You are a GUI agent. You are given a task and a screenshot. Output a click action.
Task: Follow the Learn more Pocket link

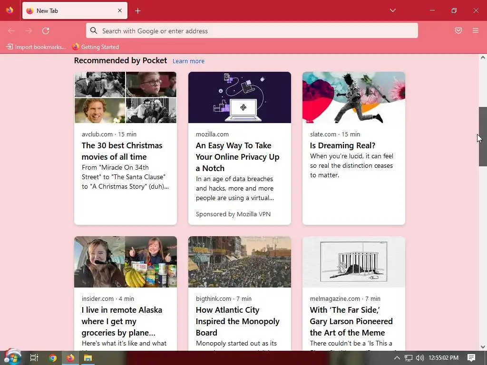click(x=188, y=61)
